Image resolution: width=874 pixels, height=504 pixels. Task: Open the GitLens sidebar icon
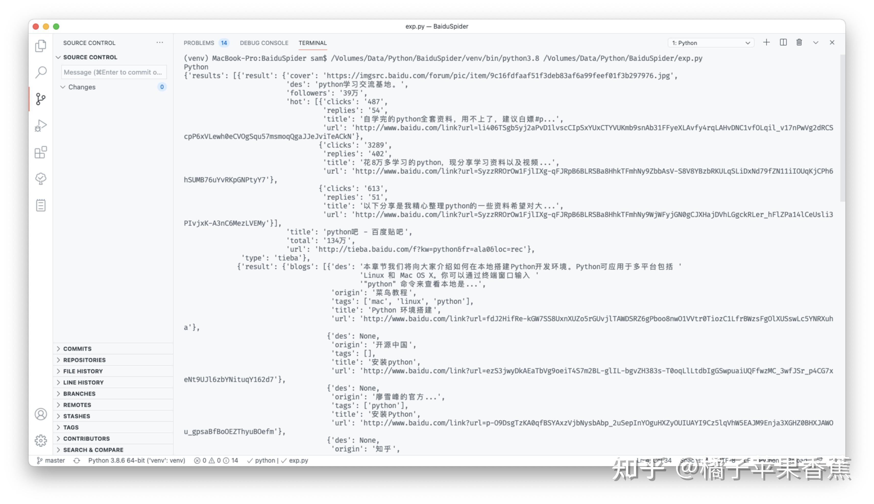pyautogui.click(x=41, y=179)
